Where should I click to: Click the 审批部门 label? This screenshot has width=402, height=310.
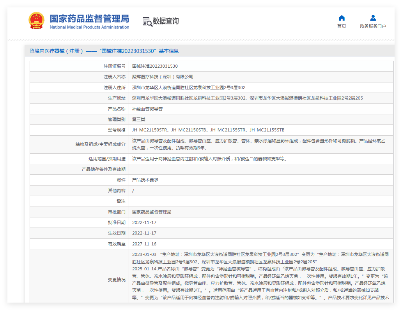(x=117, y=212)
